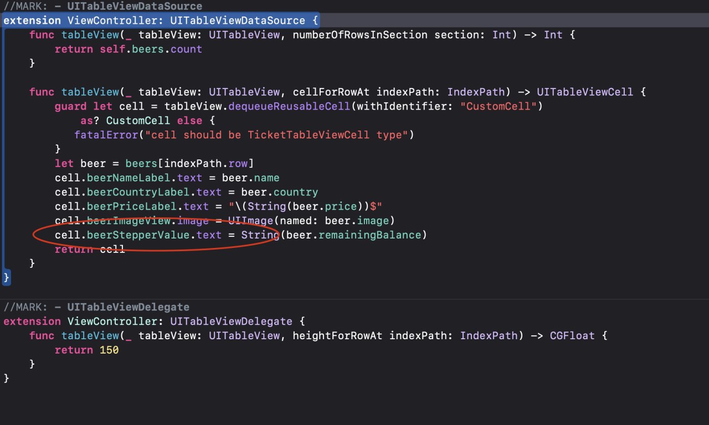
Task: Click the code folding ribbon beside DataSource extension
Action: tap(3, 149)
